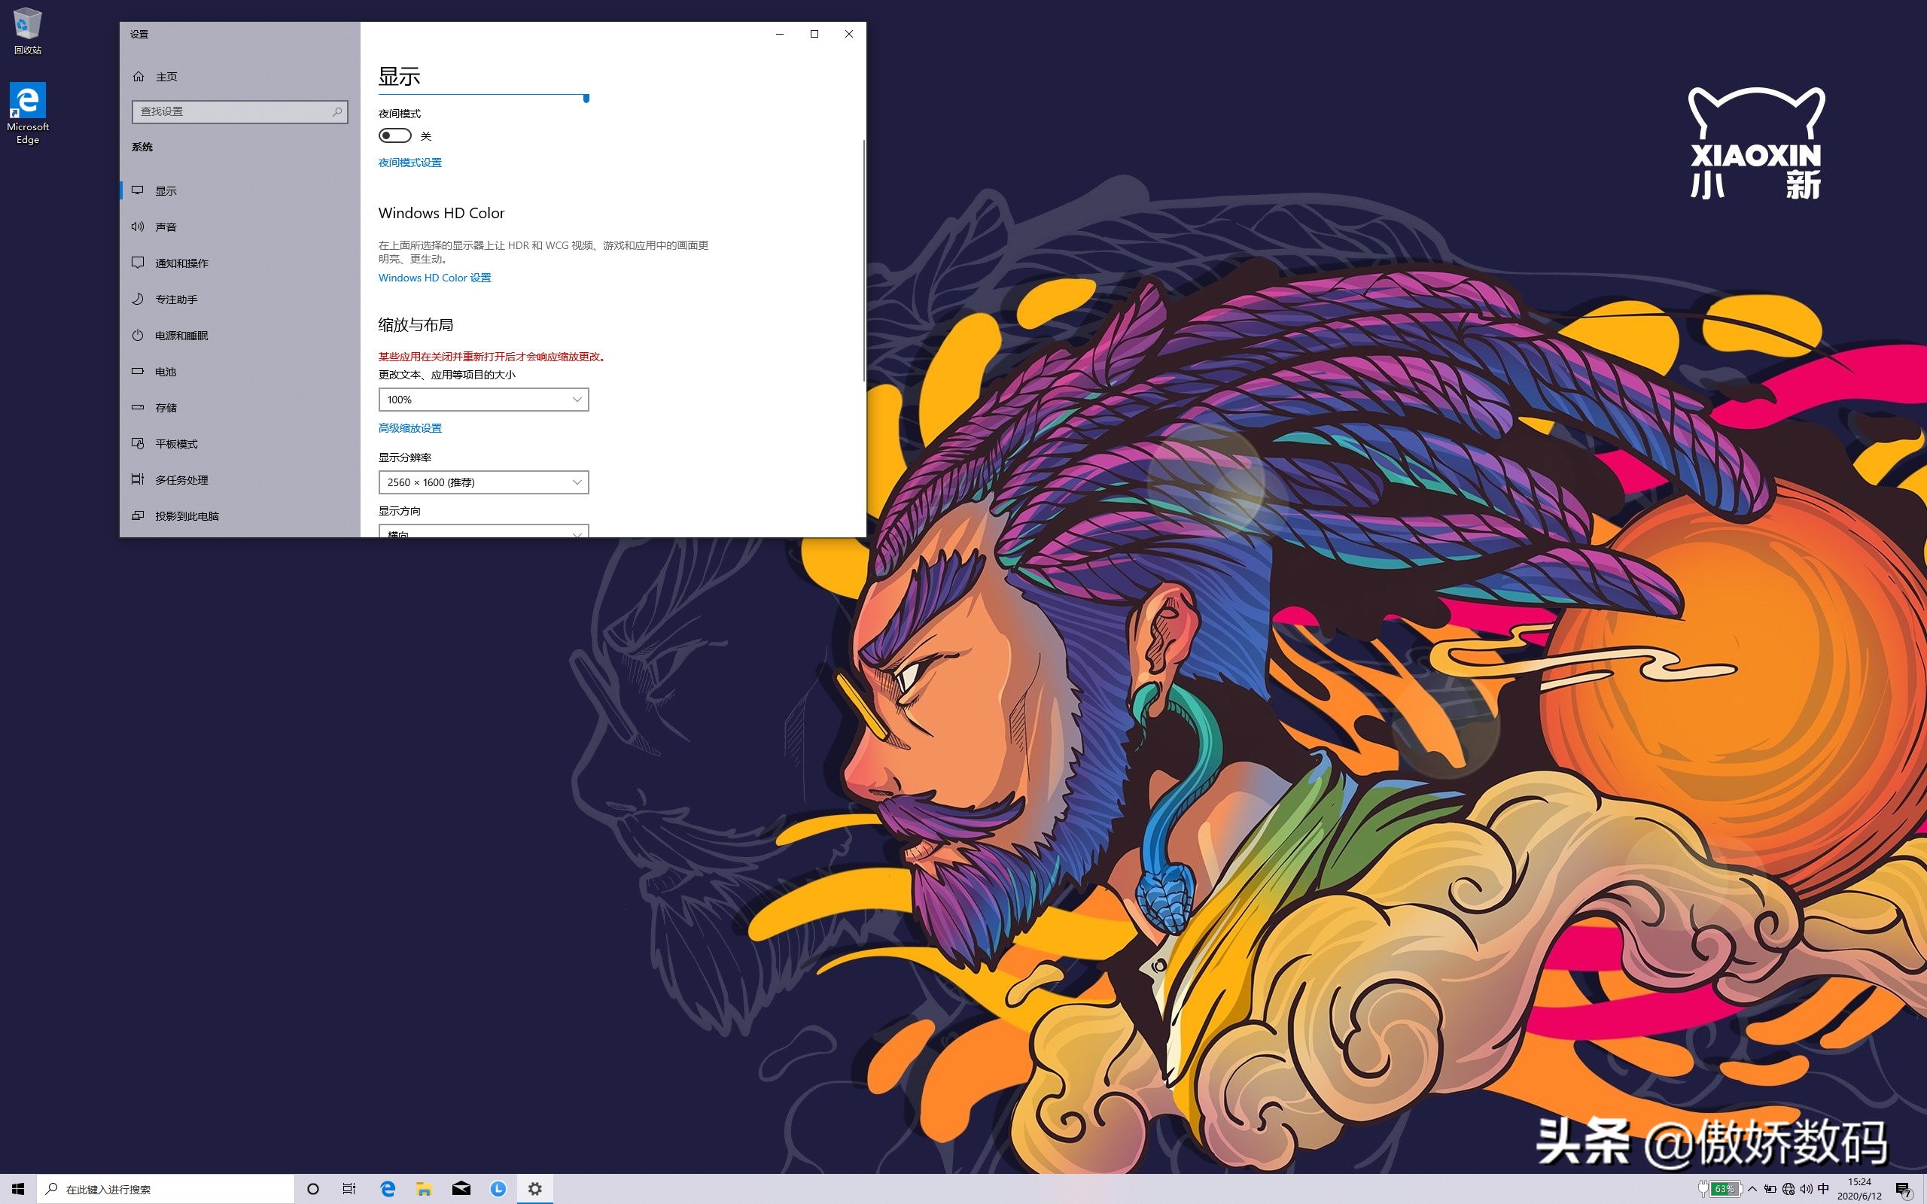Image resolution: width=1927 pixels, height=1204 pixels.
Task: Click the Mail icon on taskbar
Action: click(461, 1189)
